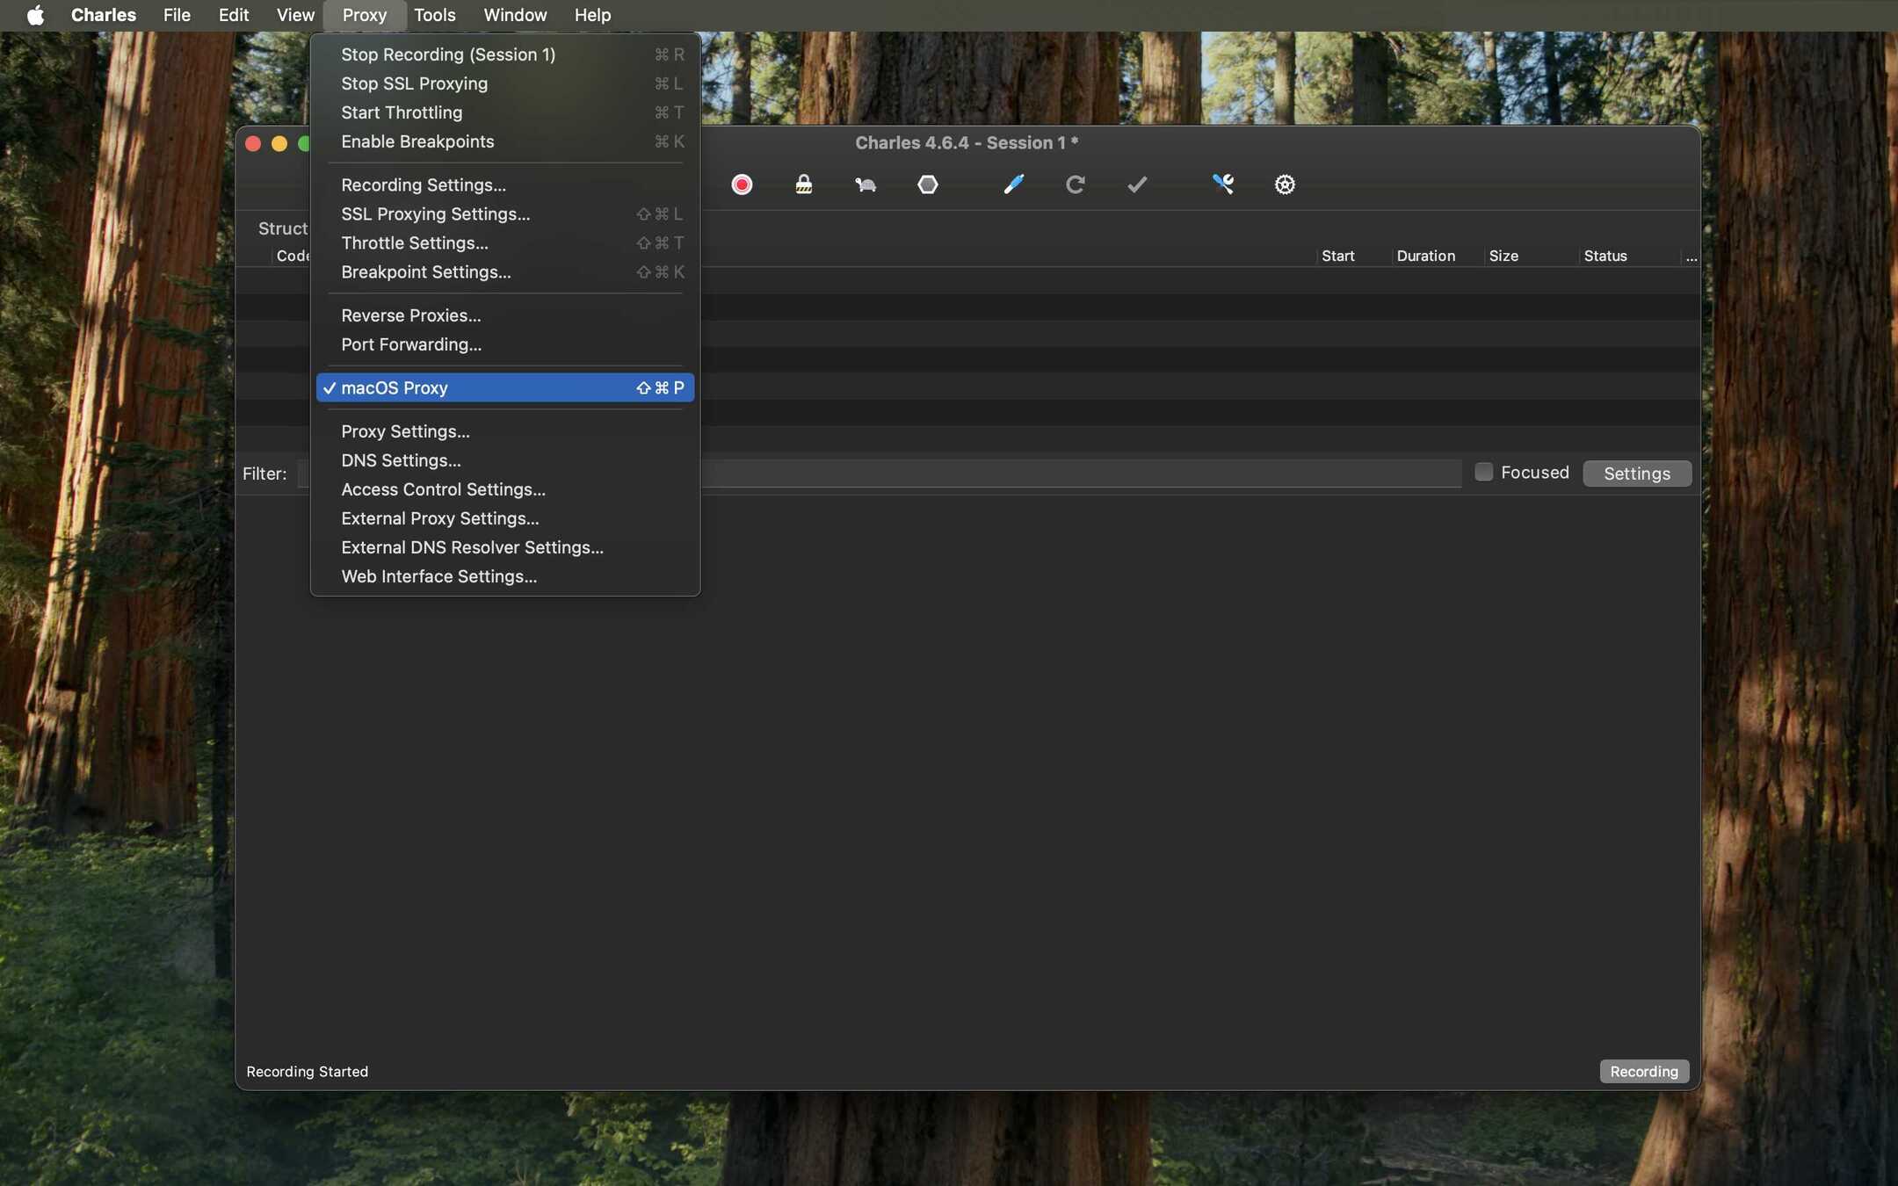
Task: Close the Charles window
Action: [x=253, y=143]
